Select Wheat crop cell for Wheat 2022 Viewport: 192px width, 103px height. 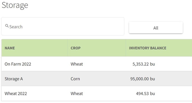pos(77,94)
